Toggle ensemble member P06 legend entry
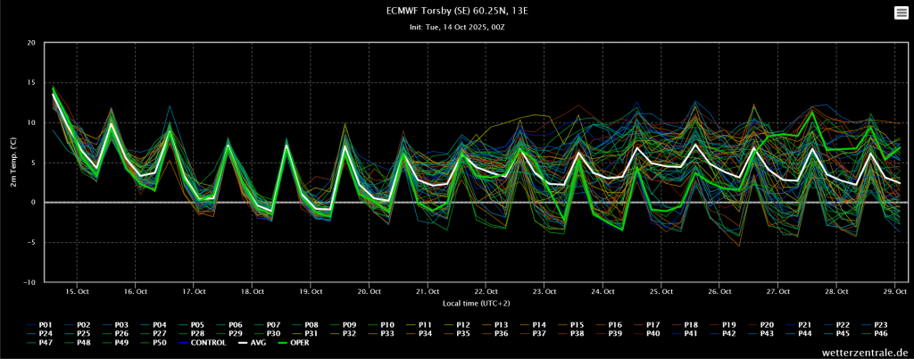Image resolution: width=914 pixels, height=359 pixels. point(228,324)
